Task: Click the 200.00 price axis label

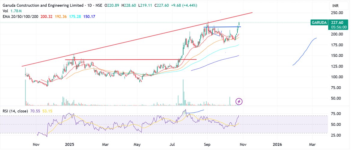Action: coord(336,34)
